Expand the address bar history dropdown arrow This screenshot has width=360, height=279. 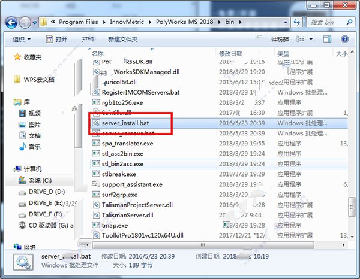point(286,22)
